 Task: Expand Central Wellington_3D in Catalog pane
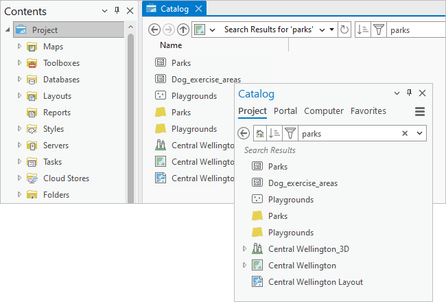(244, 249)
